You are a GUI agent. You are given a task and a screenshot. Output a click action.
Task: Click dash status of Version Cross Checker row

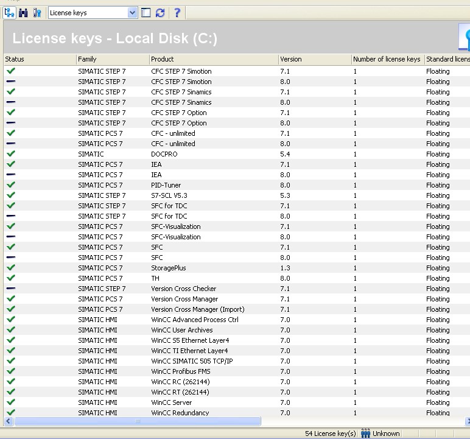[x=11, y=289]
